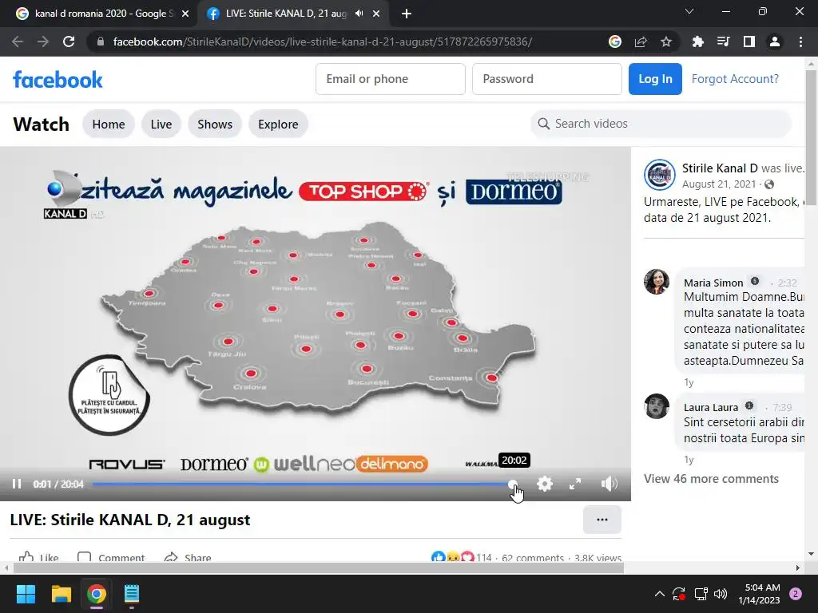Pause the video playback

tap(17, 484)
